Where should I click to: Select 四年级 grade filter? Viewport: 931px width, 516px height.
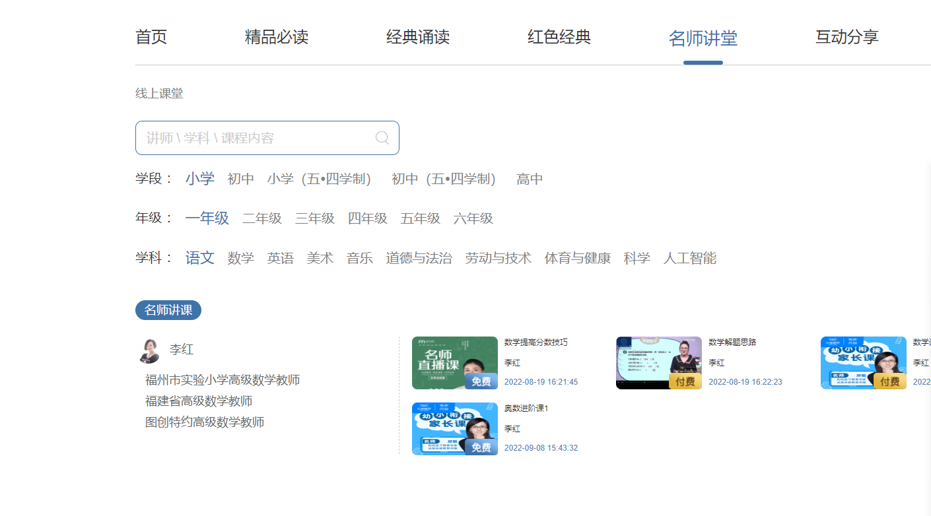coord(368,218)
